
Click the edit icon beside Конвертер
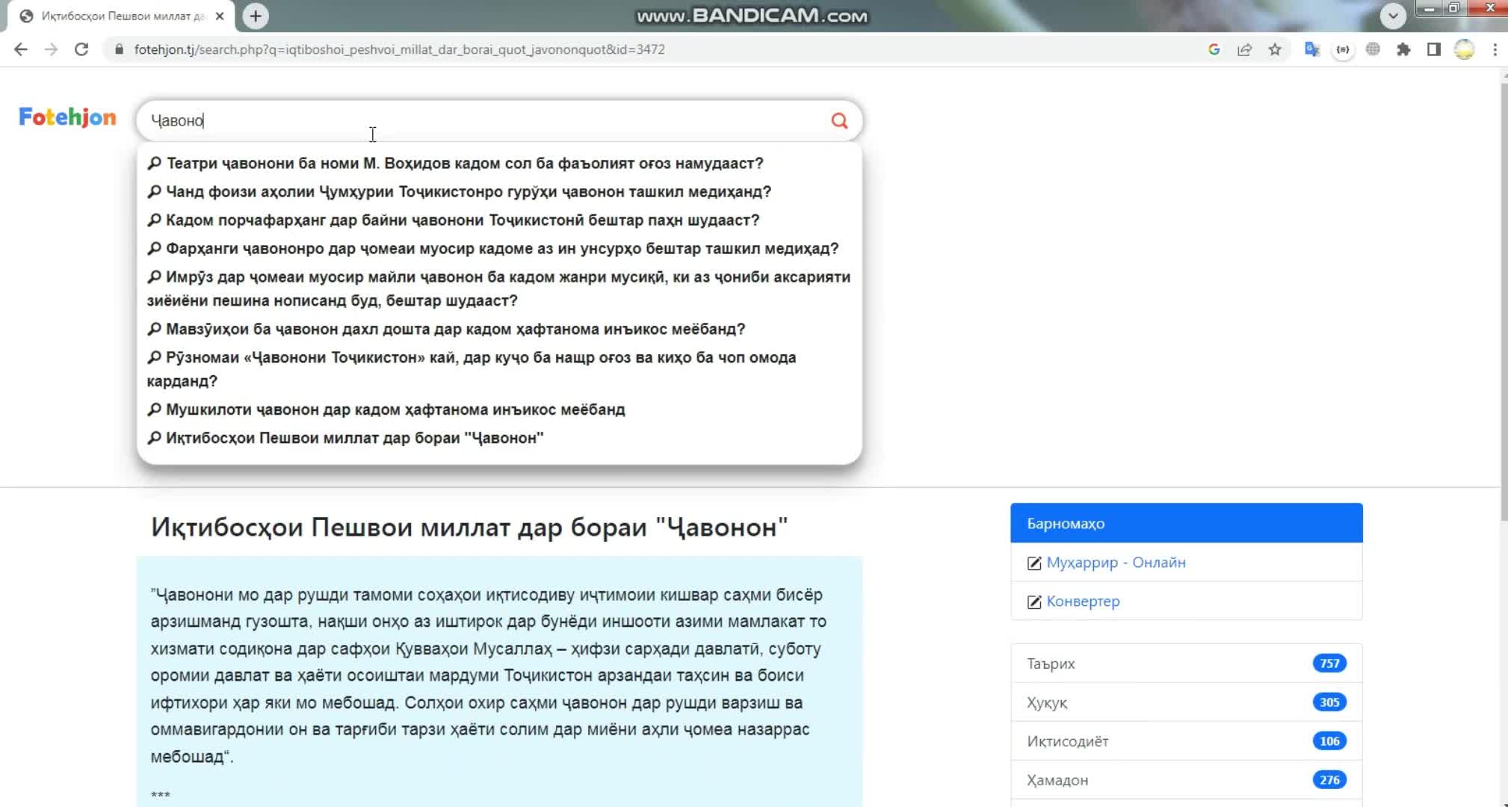[1034, 602]
